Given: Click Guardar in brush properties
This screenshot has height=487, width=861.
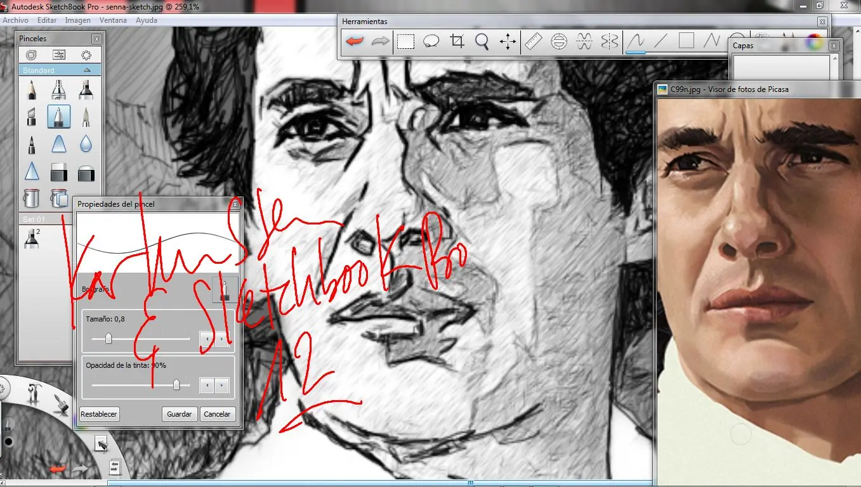Looking at the screenshot, I should coord(180,414).
